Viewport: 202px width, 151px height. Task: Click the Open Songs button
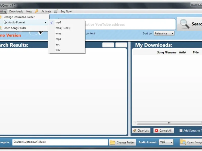(191, 142)
